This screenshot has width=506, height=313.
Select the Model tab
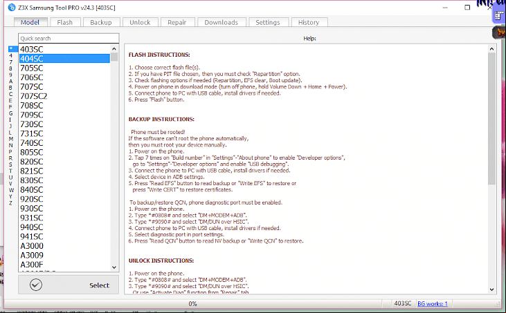pyautogui.click(x=30, y=22)
